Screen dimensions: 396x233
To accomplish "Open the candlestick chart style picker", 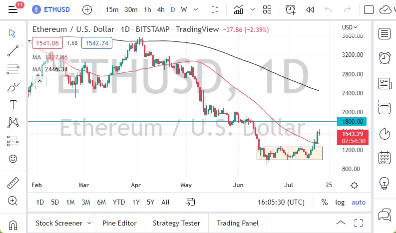I will [x=216, y=9].
